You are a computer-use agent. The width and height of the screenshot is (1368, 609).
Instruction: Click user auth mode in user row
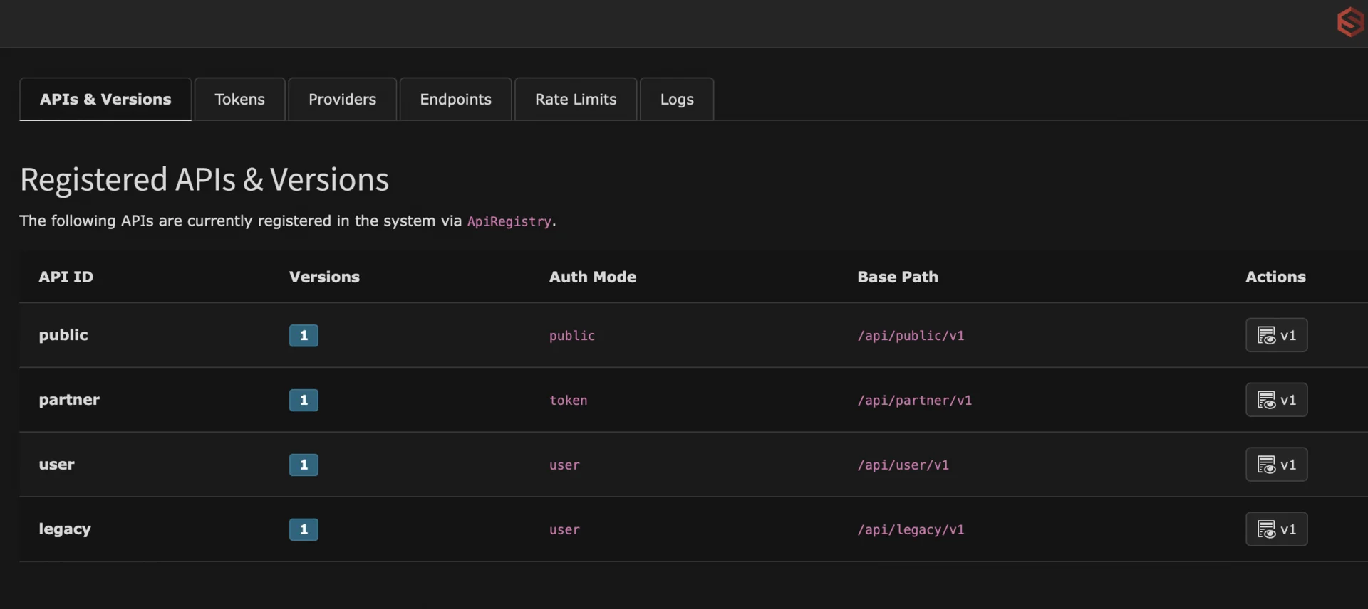(564, 465)
